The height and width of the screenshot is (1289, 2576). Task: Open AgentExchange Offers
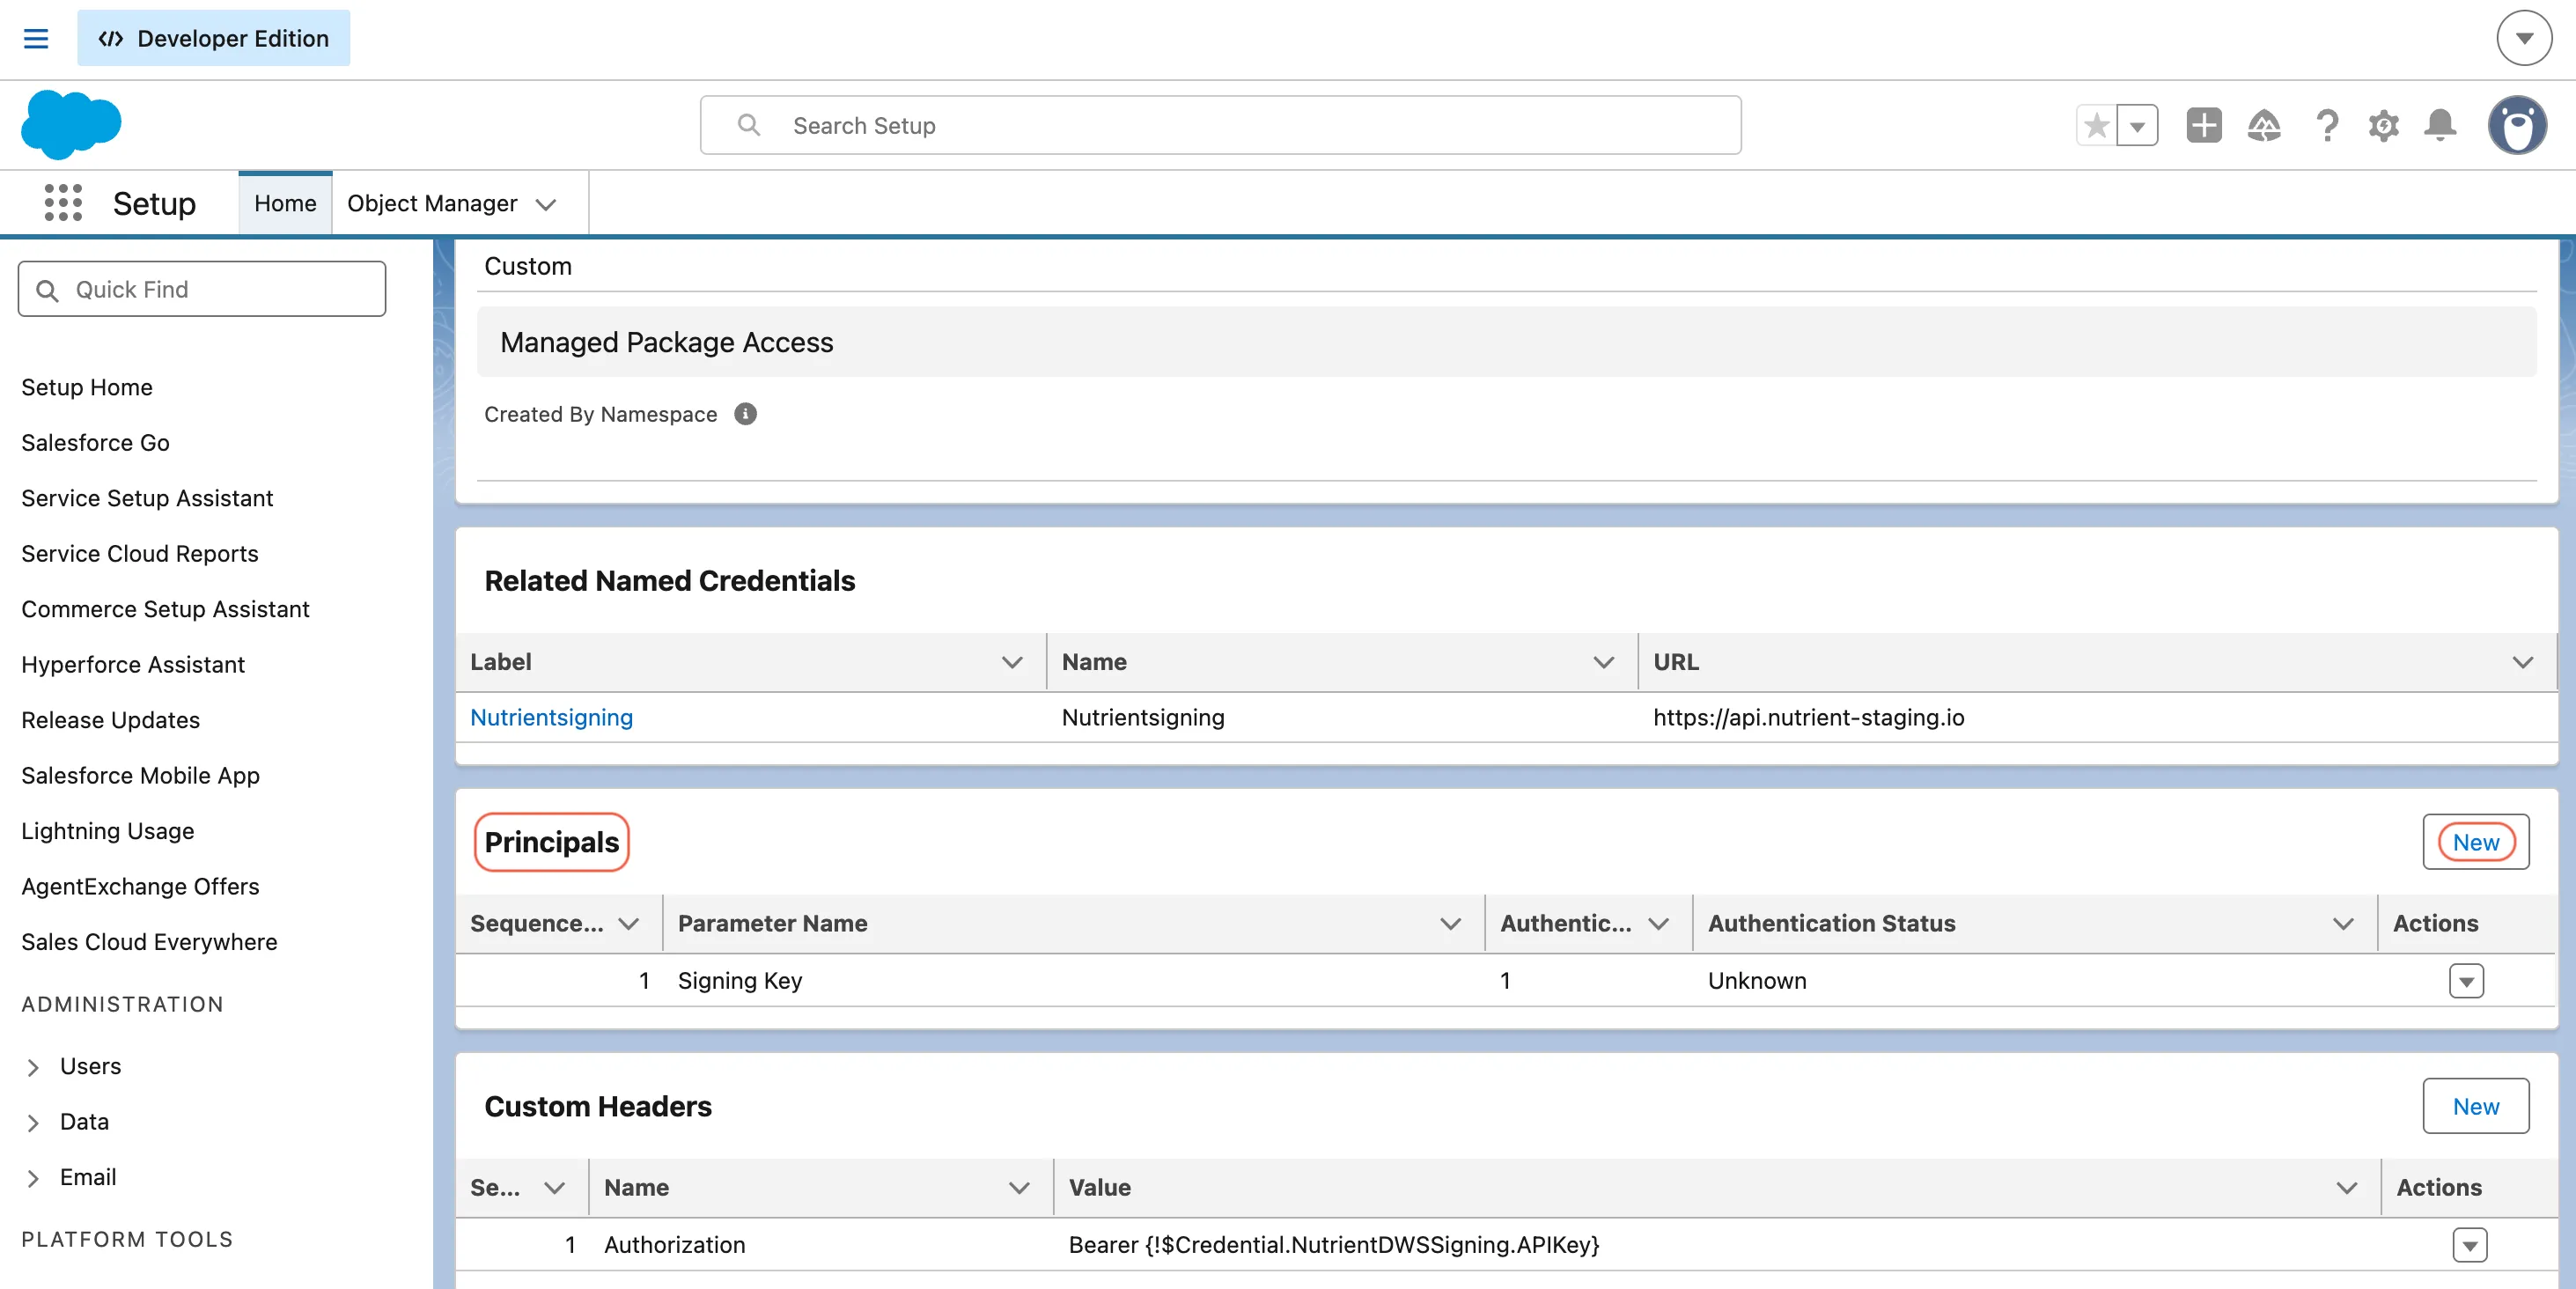[x=140, y=886]
